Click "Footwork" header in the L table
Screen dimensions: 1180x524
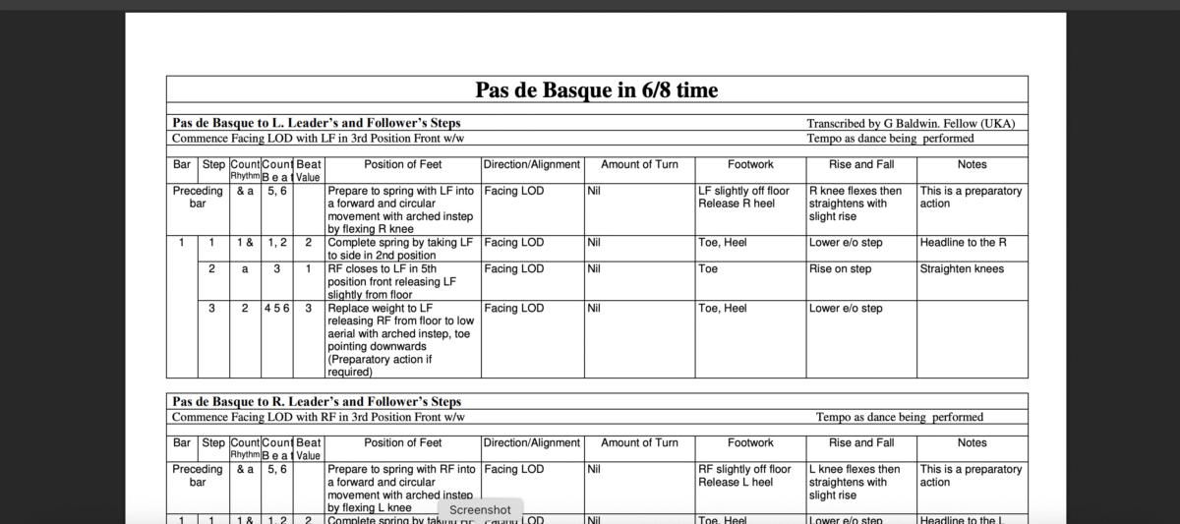click(x=750, y=165)
